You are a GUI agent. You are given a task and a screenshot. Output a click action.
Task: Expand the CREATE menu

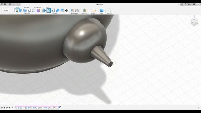tap(27, 13)
